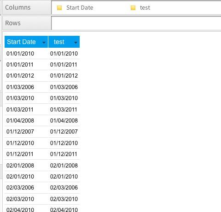Click the empty Rows drop area
The height and width of the screenshot is (212, 221).
(136, 23)
